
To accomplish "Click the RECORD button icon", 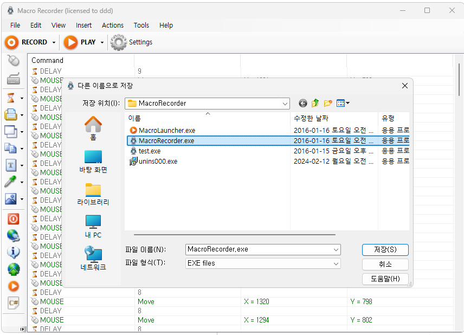I will pyautogui.click(x=11, y=42).
